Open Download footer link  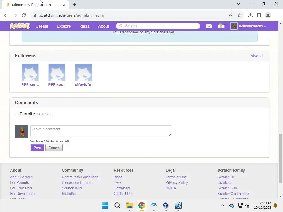click(x=122, y=188)
